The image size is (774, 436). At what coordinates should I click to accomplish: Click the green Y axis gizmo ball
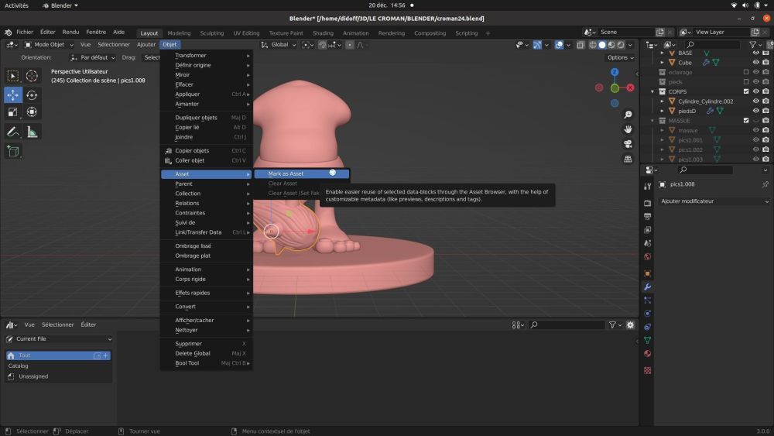(615, 88)
